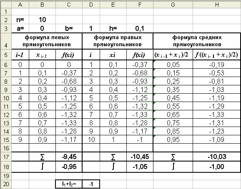241x189 pixels.
Task: Click midpoint value 0,95
Action: [173, 139]
